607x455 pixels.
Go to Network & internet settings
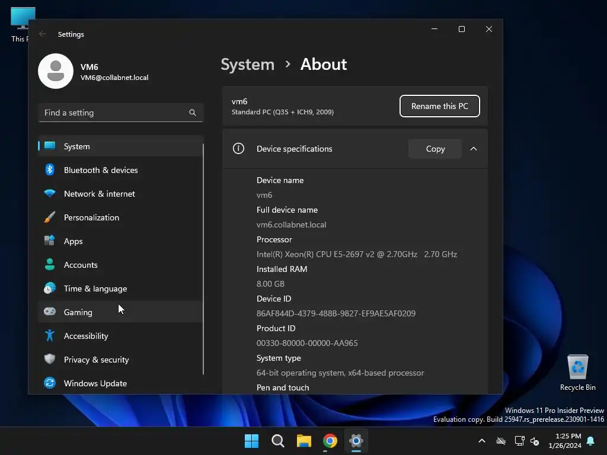coord(120,194)
